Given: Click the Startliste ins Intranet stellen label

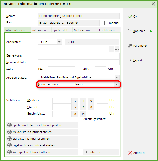Looking at the screenshot, I should pos(31,139).
